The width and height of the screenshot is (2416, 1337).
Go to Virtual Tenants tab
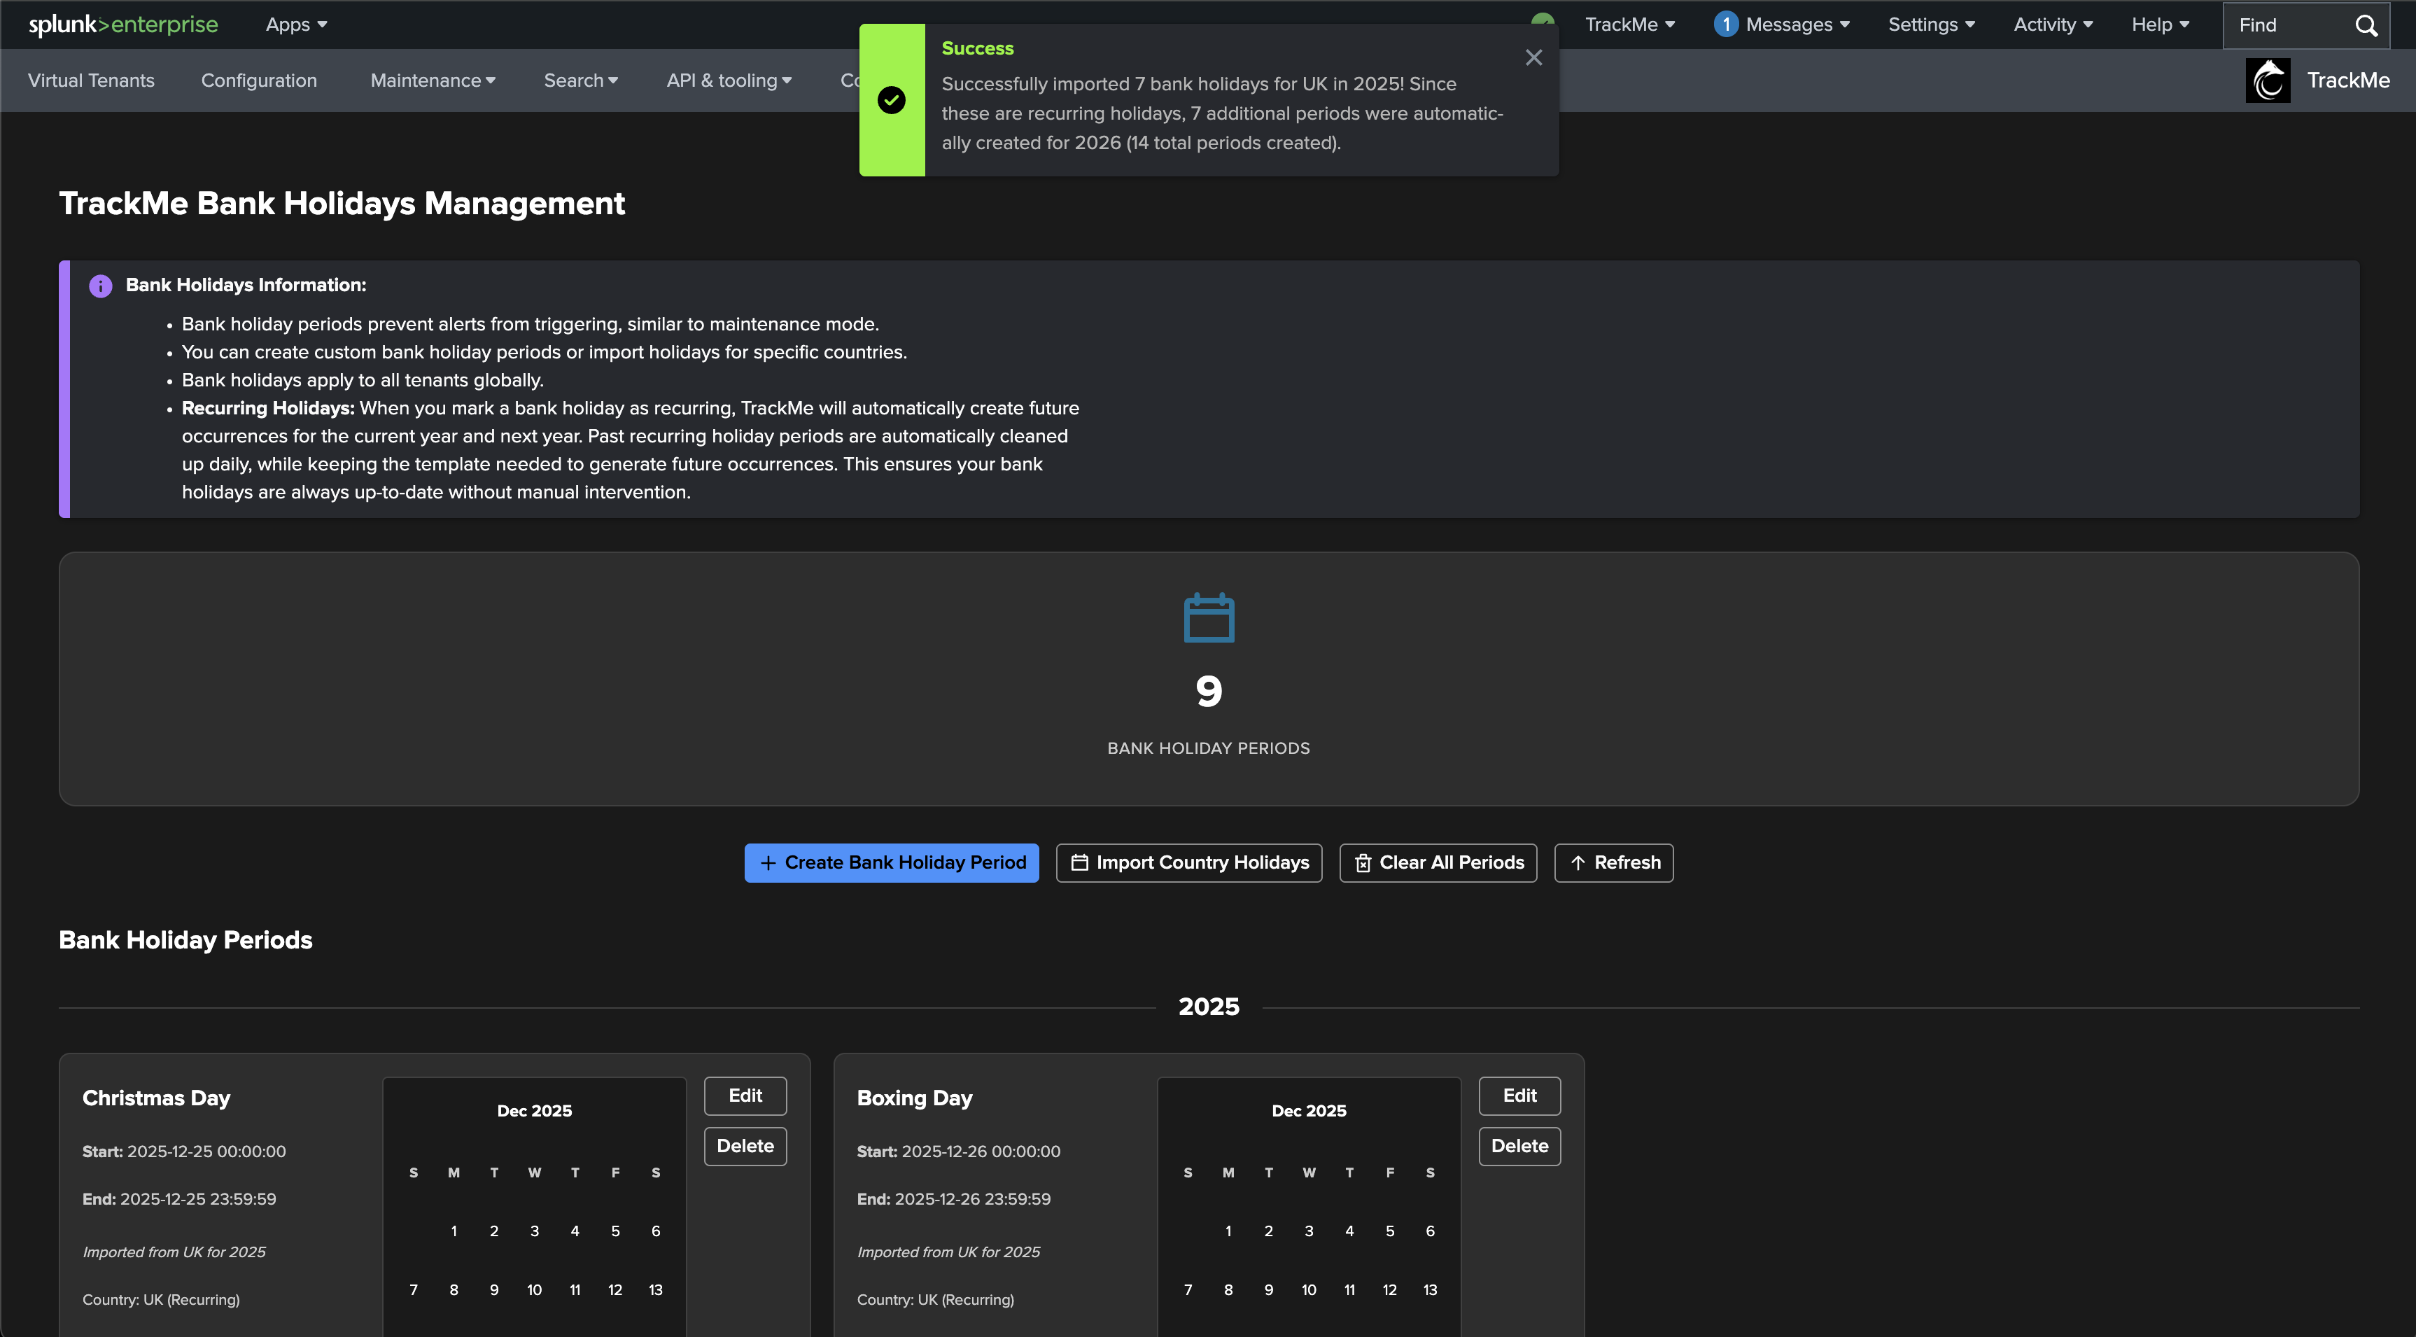tap(91, 80)
